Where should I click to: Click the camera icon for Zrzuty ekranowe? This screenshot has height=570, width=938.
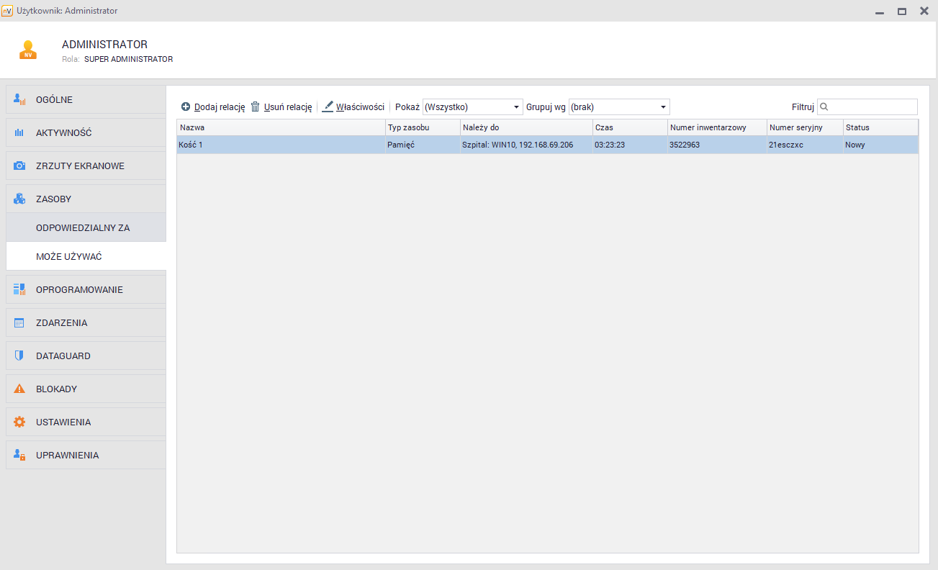point(19,166)
